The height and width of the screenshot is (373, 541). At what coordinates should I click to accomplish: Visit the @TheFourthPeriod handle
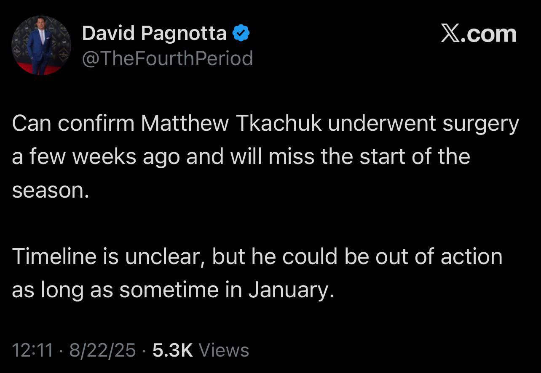[167, 58]
